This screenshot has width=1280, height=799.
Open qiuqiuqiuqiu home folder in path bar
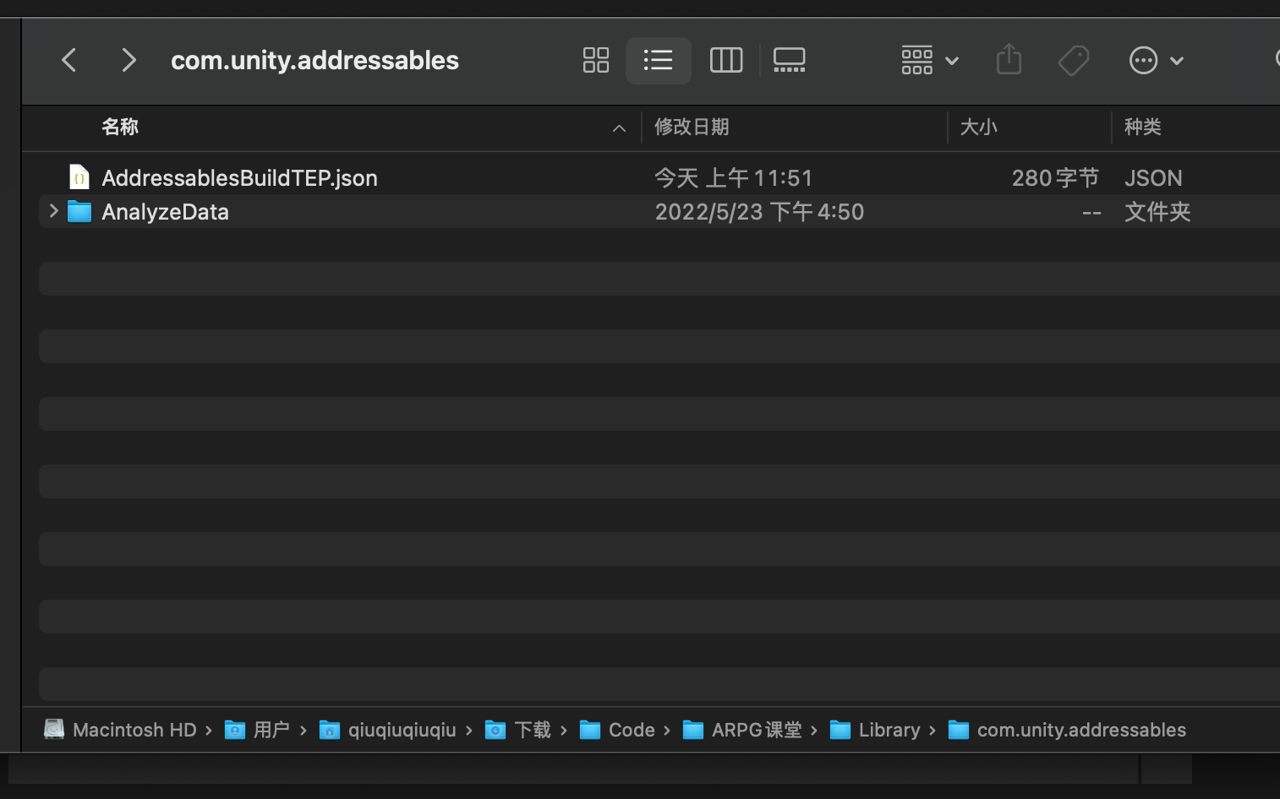click(387, 730)
